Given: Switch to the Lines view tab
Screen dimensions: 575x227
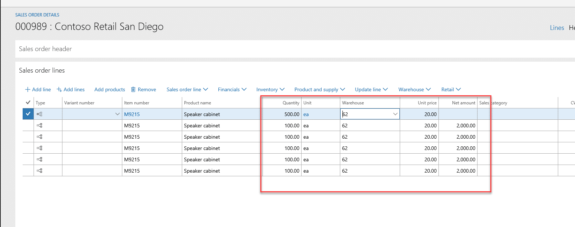Looking at the screenshot, I should pos(557,28).
